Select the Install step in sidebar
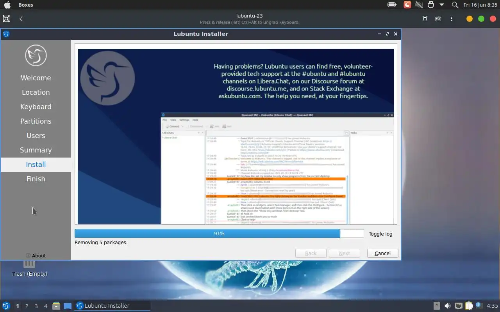This screenshot has height=312, width=500. click(x=36, y=164)
